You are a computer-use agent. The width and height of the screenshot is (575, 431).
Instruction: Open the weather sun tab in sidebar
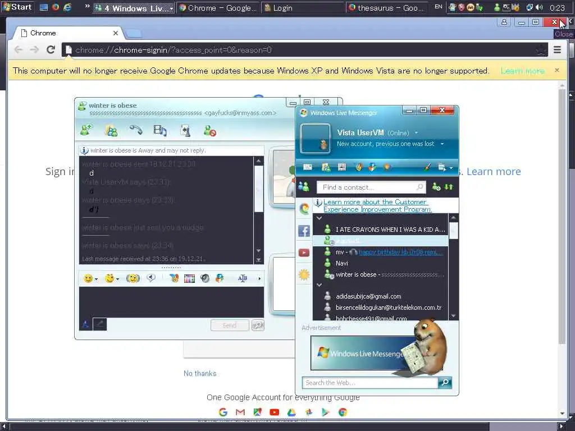click(x=304, y=274)
